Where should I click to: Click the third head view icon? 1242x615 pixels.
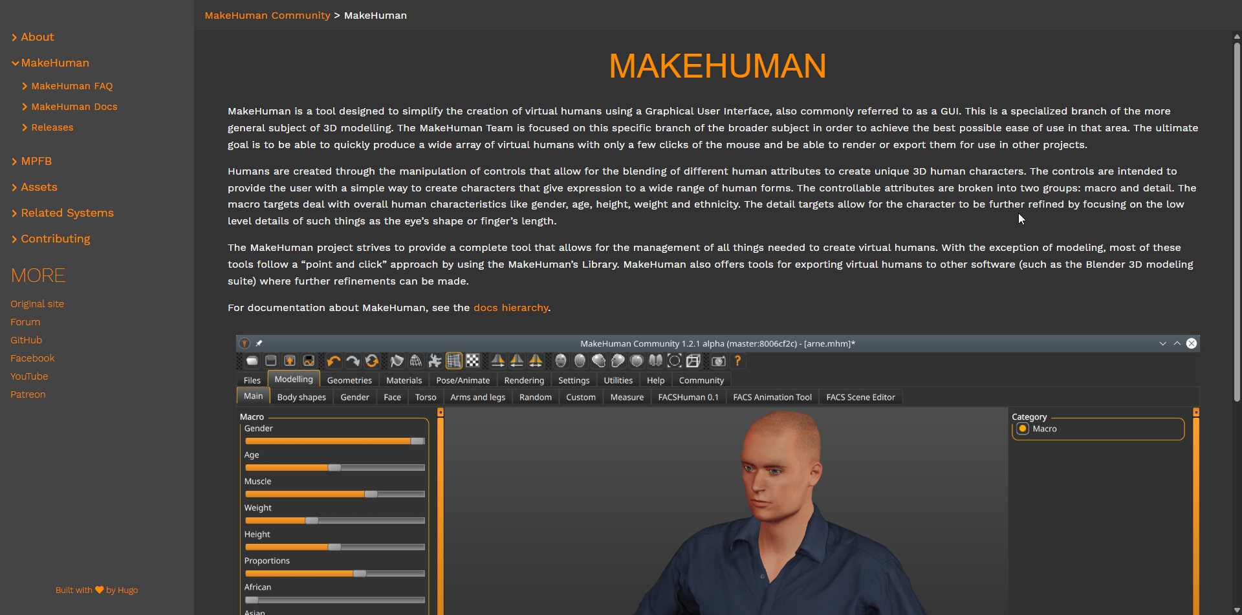(x=599, y=361)
